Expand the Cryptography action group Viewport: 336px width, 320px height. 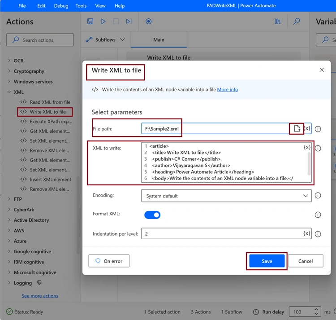point(9,71)
